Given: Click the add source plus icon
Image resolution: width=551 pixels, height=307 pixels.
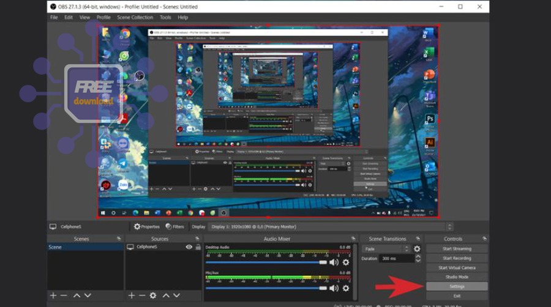Looking at the screenshot, I should pyautogui.click(x=131, y=295).
